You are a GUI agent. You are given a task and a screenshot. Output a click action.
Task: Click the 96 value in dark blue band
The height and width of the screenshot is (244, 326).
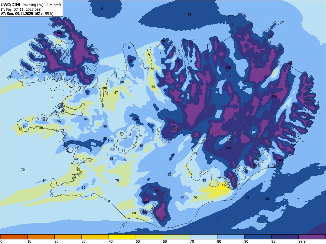pos(71,142)
